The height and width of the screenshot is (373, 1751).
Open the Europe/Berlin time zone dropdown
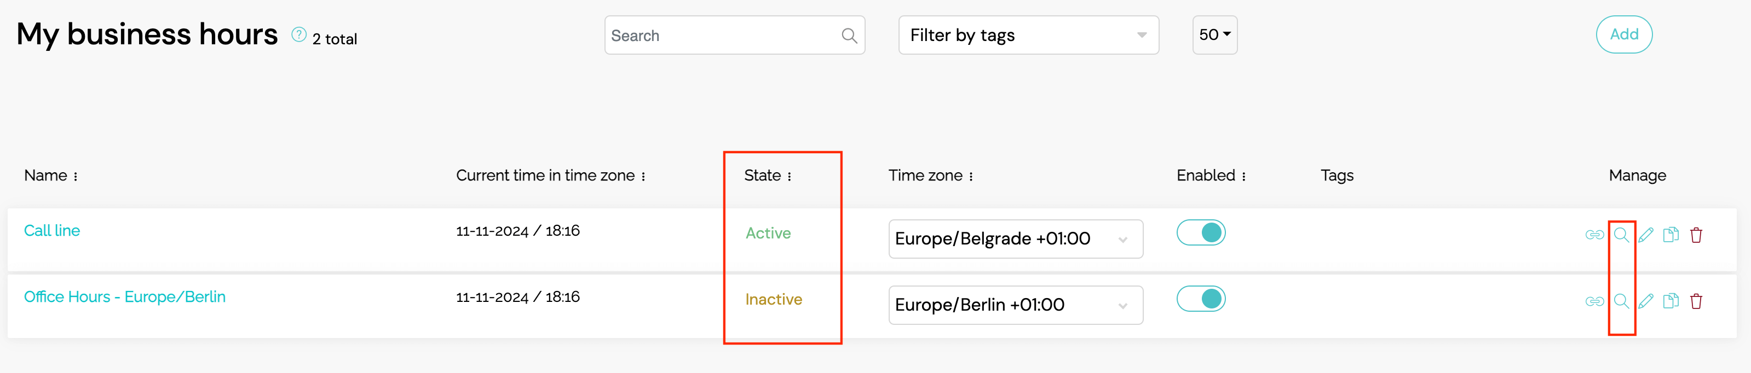pyautogui.click(x=1016, y=305)
